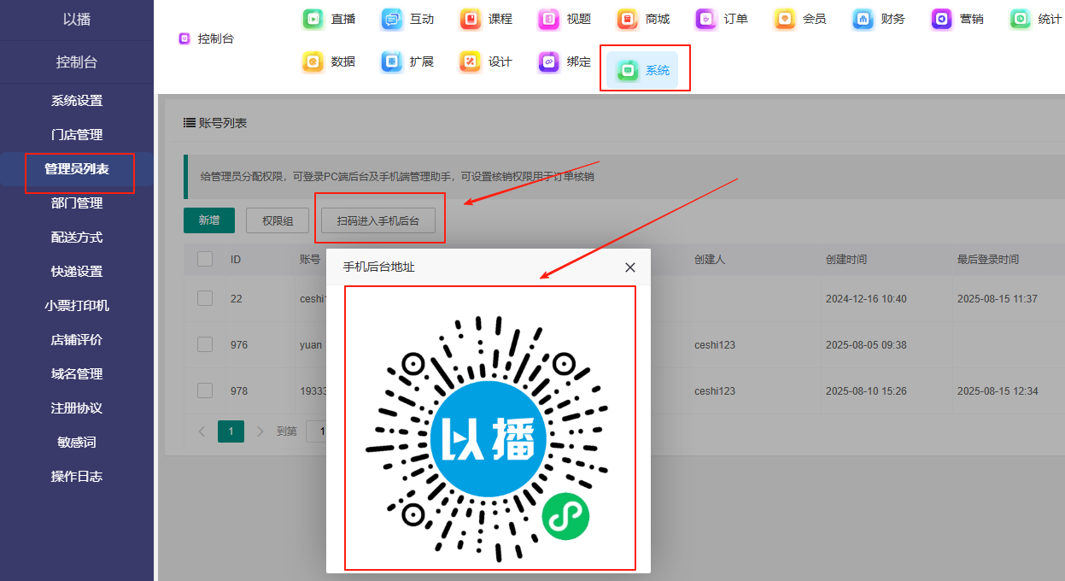
Task: Tick the checkbox for row ID 976
Action: [x=205, y=344]
